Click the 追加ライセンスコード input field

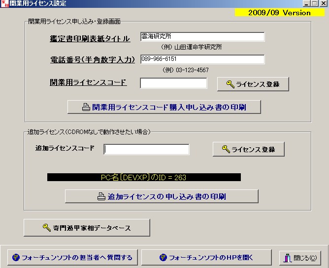point(146,149)
